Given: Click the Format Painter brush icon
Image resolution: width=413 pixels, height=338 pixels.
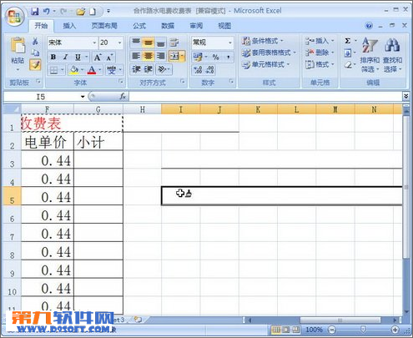Looking at the screenshot, I should tap(35, 65).
